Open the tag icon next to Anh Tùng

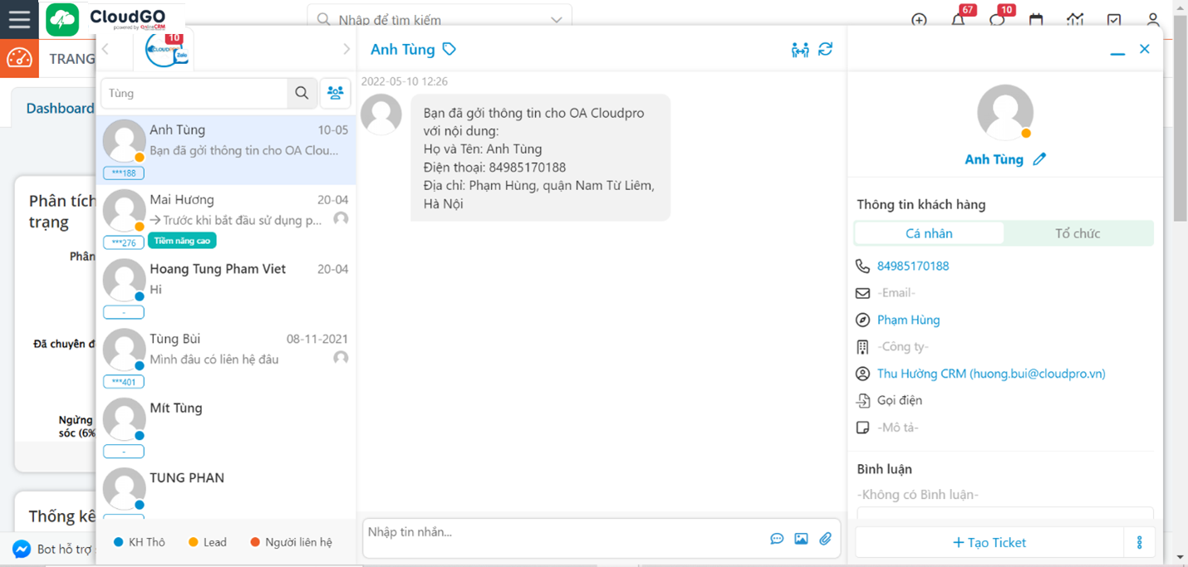click(x=449, y=49)
